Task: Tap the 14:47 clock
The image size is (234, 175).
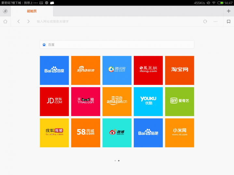Action: point(228,3)
